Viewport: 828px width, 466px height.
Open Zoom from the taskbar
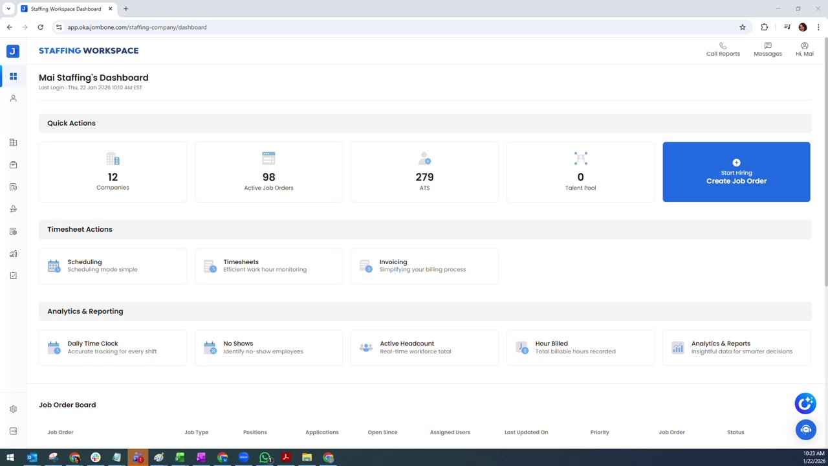(x=244, y=458)
